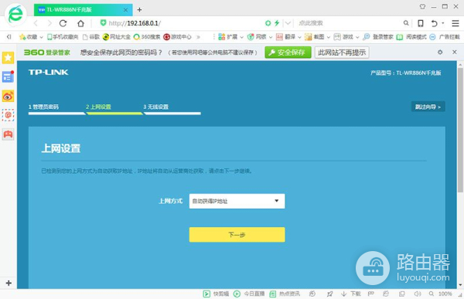Open the 手机收藏夹 bookmark folder
This screenshot has width=464, height=299.
[63, 37]
